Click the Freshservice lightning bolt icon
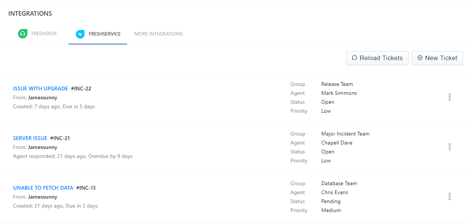This screenshot has height=224, width=468. (x=80, y=34)
